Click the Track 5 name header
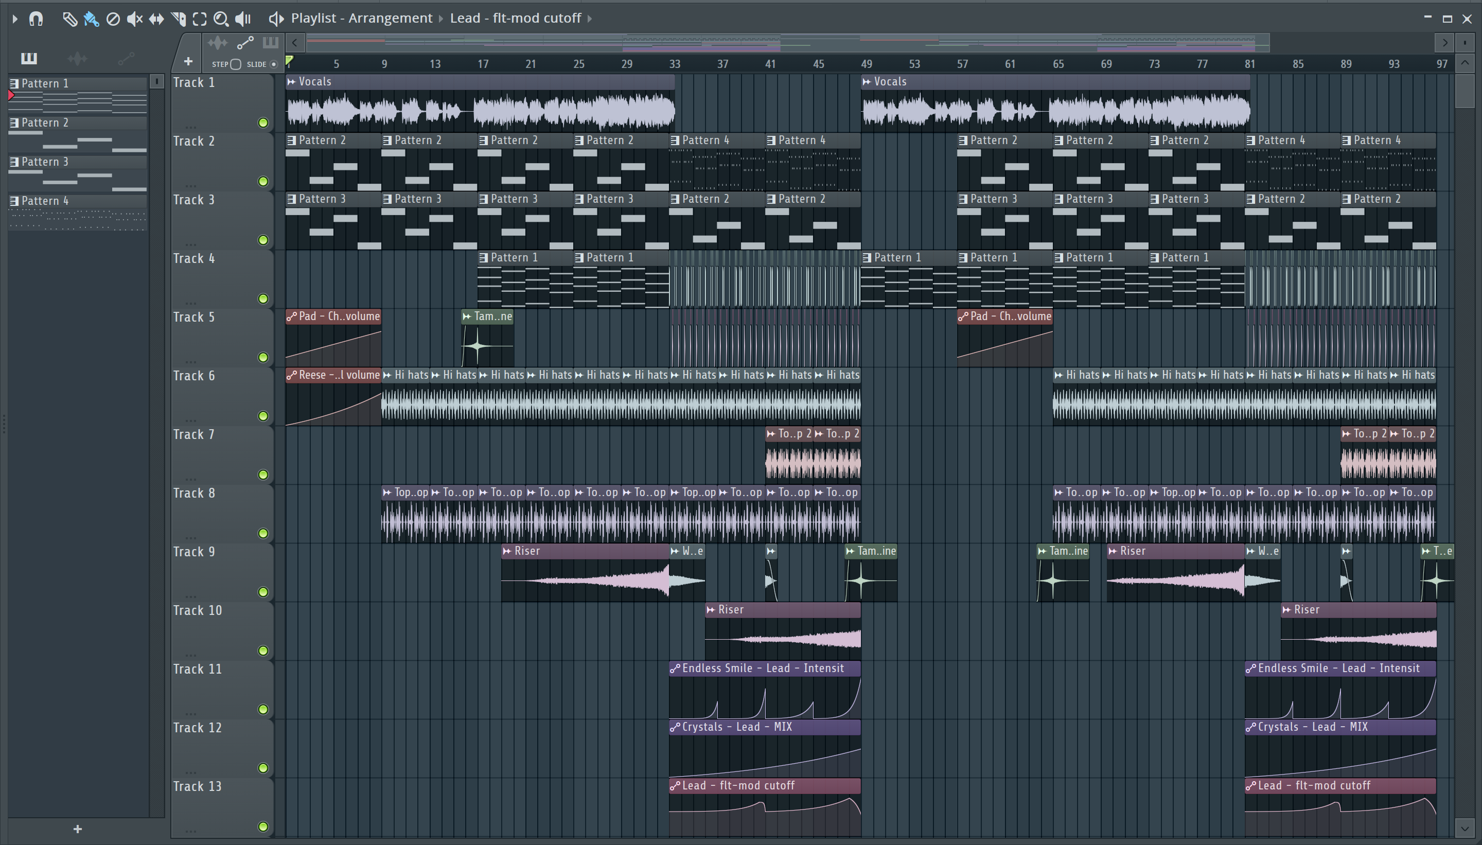The image size is (1482, 845). click(x=194, y=317)
